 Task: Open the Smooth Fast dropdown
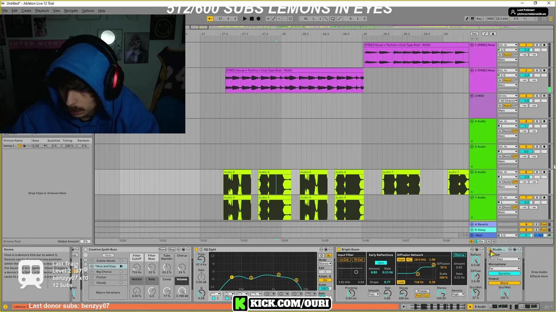[x=374, y=295]
